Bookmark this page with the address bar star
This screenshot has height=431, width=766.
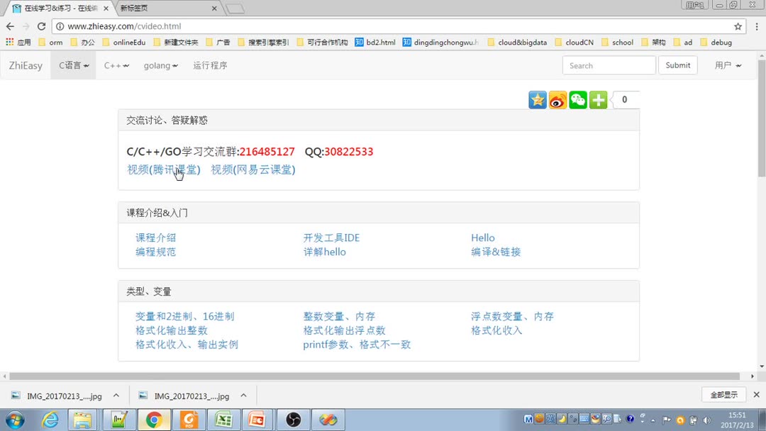click(737, 26)
